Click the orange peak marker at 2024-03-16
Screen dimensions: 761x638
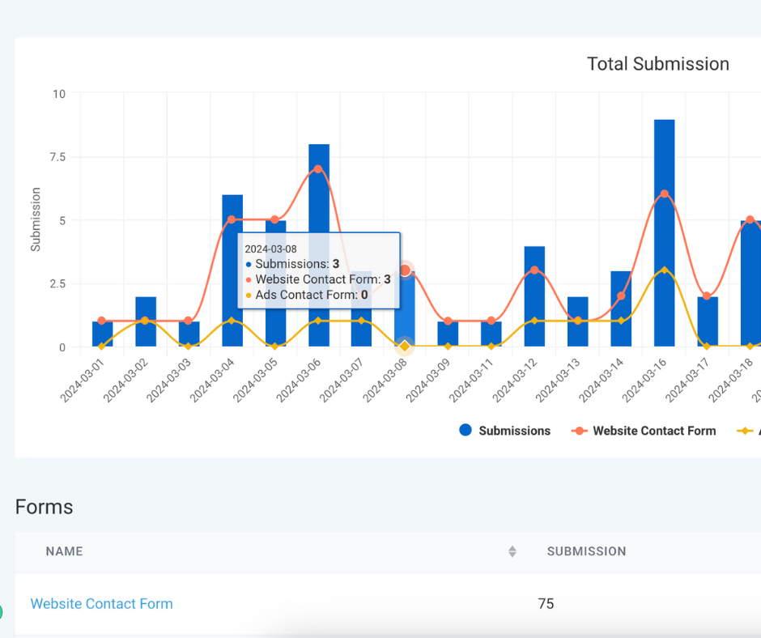tap(664, 194)
